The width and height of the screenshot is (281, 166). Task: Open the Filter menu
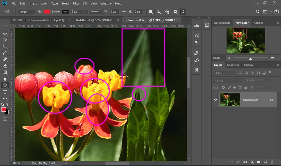76,4
